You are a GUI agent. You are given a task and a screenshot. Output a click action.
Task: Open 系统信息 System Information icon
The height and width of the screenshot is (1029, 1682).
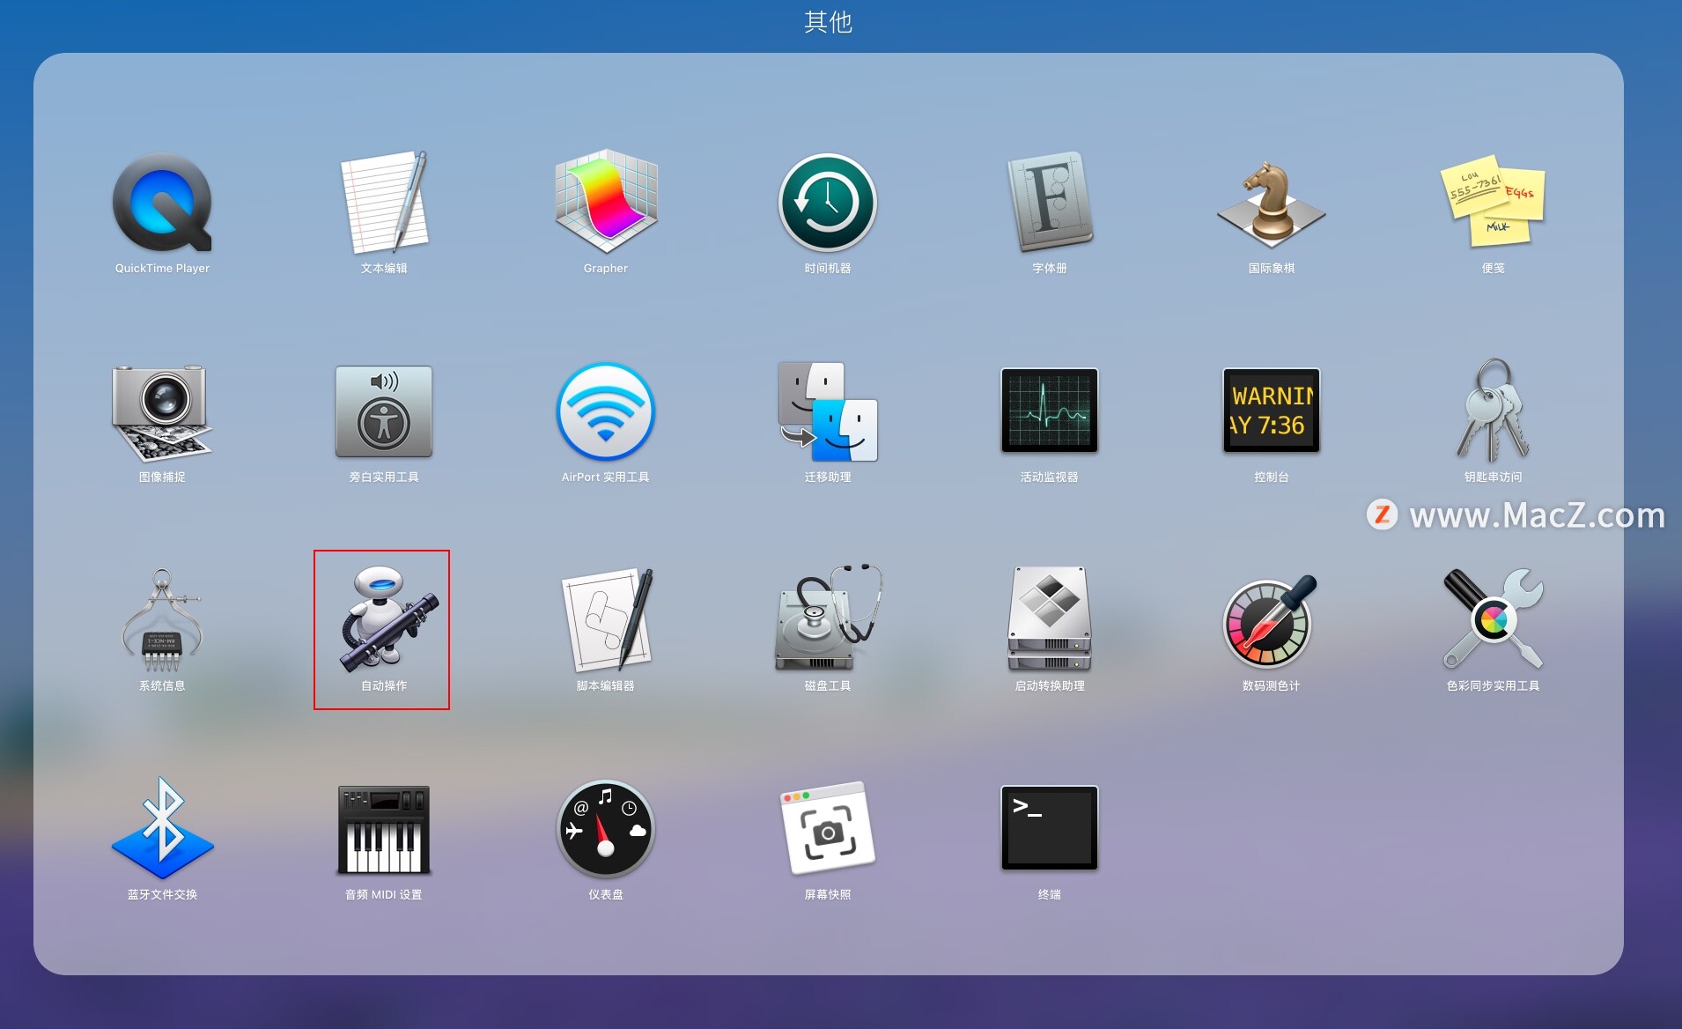[162, 620]
